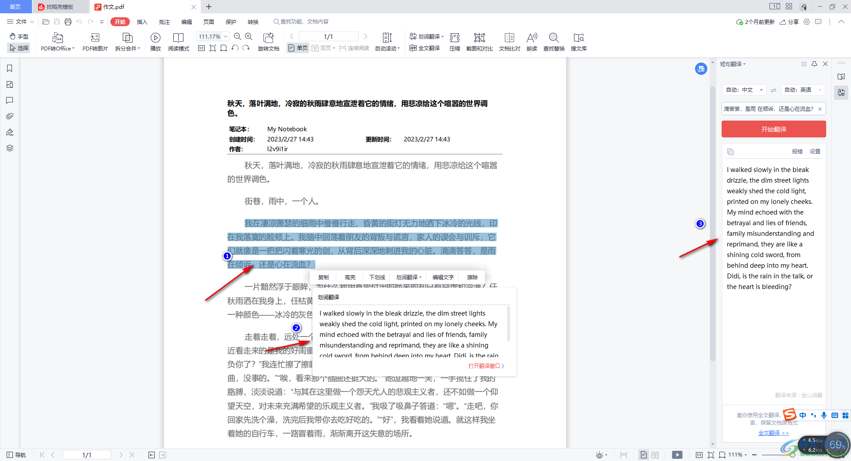This screenshot has height=461, width=851.
Task: Click 报错 report error link
Action: coord(797,152)
